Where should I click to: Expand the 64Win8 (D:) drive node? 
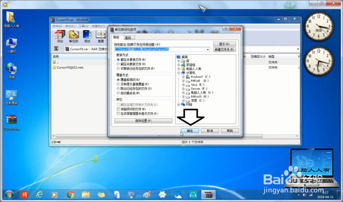coord(183,81)
